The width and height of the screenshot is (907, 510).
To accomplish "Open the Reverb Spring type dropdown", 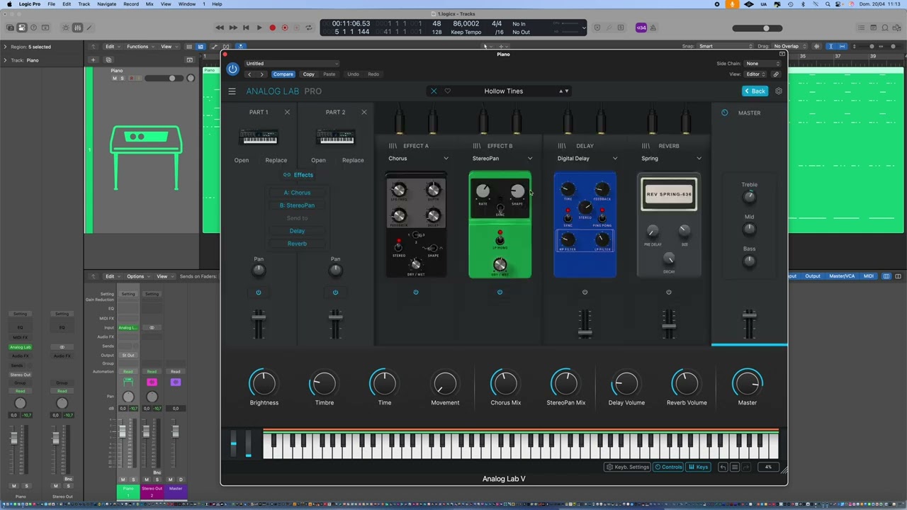I will pos(670,159).
